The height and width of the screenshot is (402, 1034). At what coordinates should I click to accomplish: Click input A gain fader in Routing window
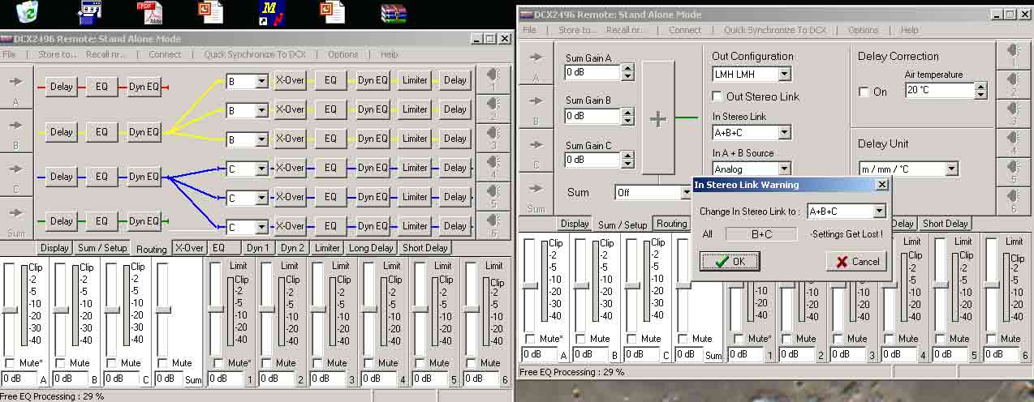coord(10,310)
